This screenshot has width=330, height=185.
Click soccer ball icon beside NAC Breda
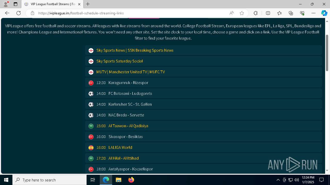91,115
